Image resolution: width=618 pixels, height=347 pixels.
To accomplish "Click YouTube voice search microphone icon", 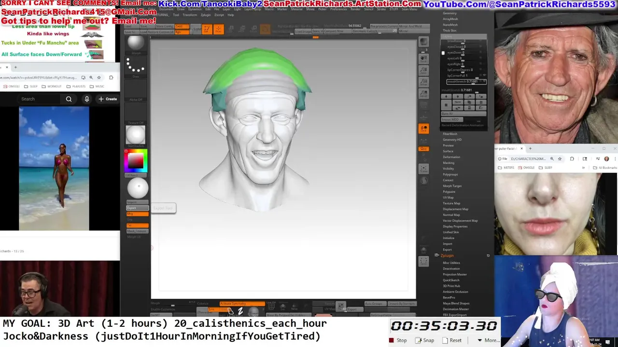I will click(87, 99).
